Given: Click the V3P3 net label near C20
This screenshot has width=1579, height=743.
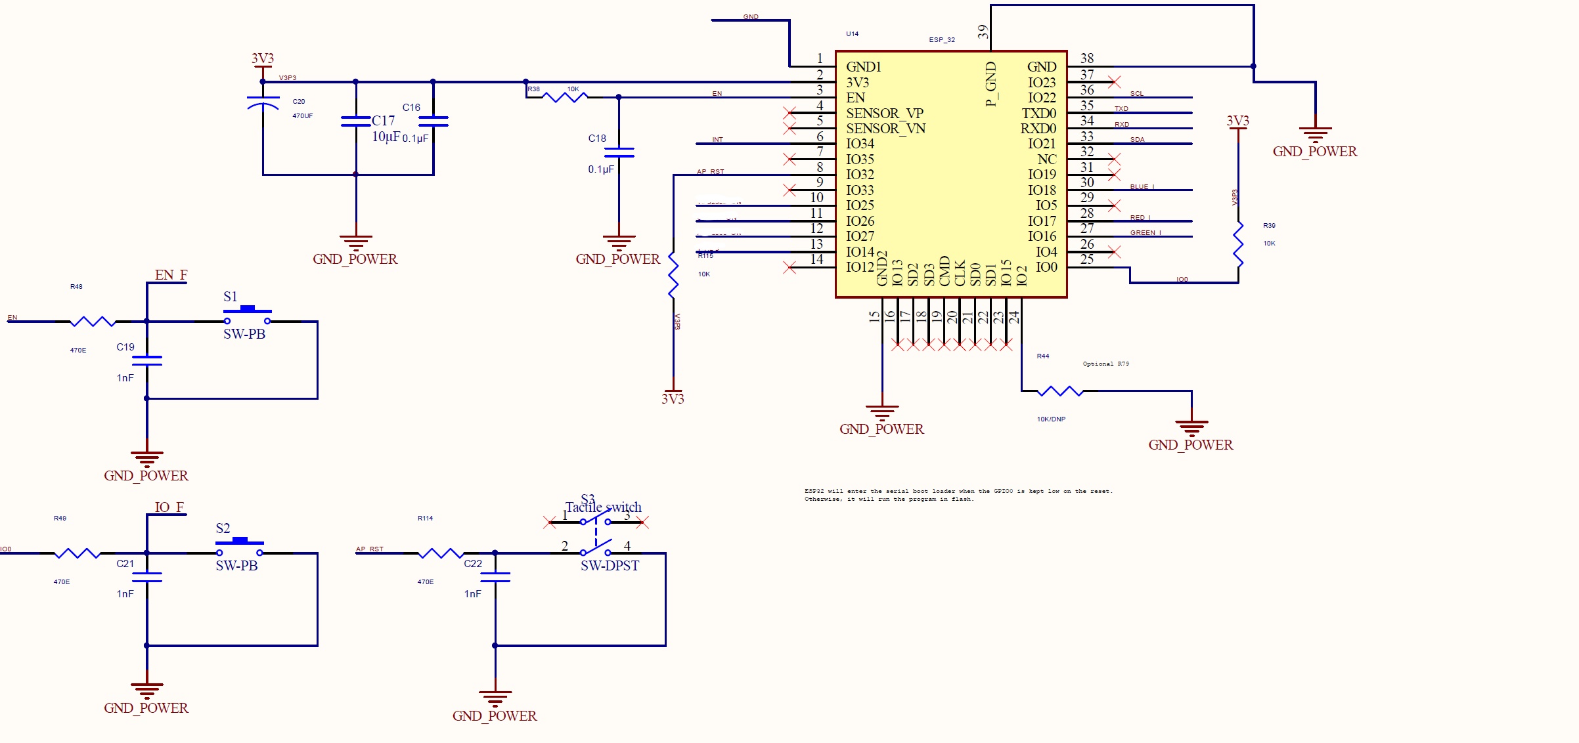Looking at the screenshot, I should [288, 78].
